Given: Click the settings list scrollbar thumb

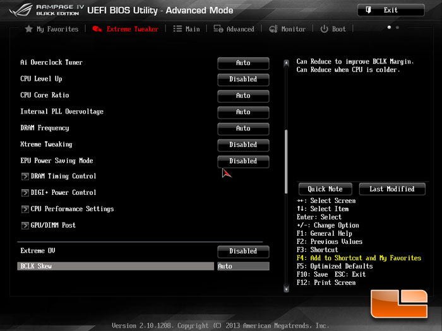Looking at the screenshot, I should click(287, 161).
